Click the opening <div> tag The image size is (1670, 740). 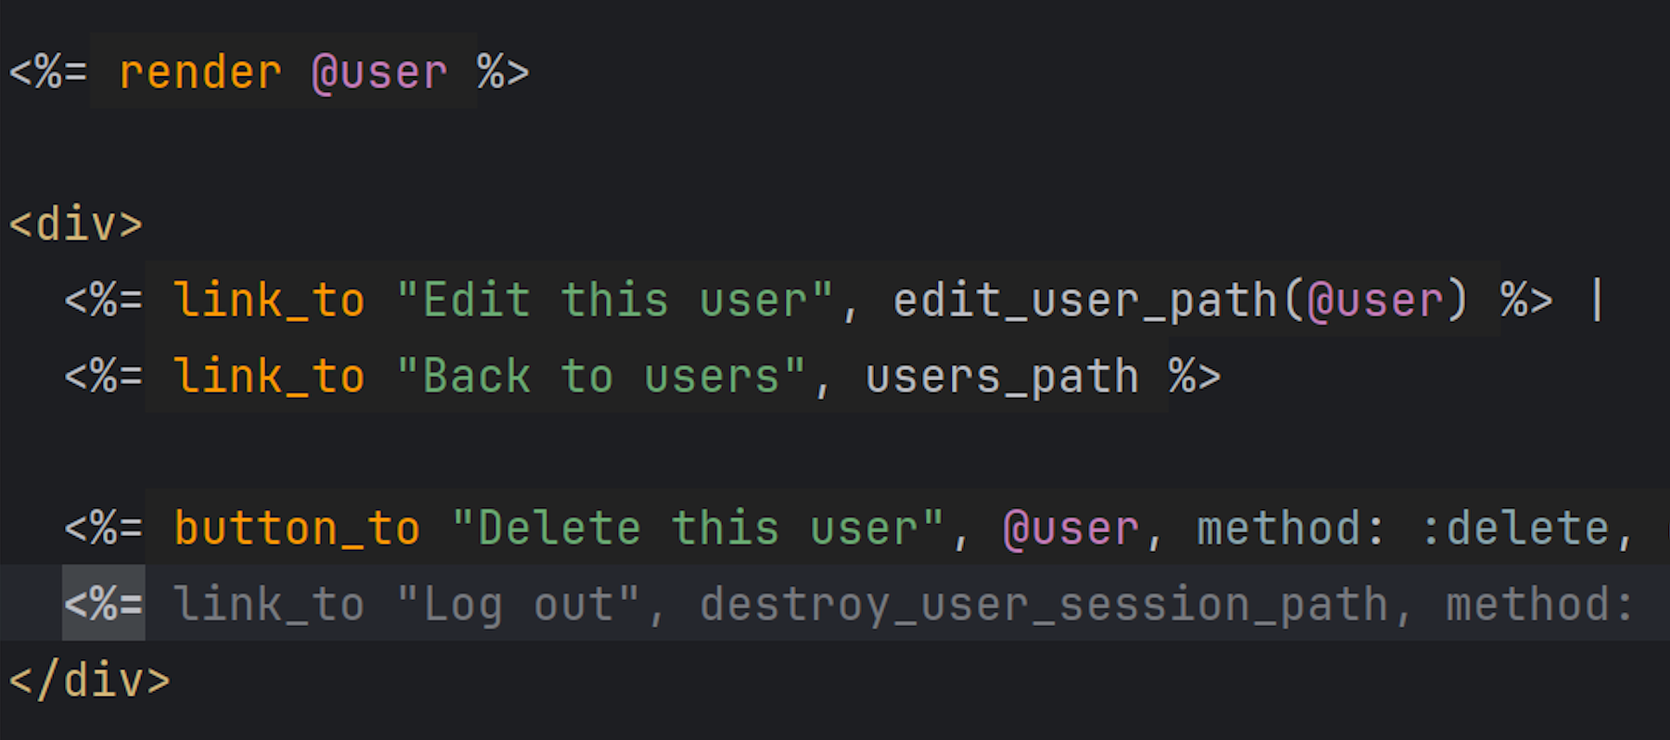76,224
